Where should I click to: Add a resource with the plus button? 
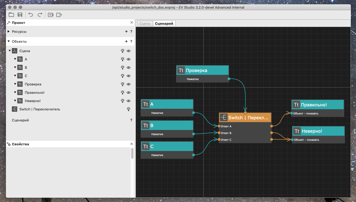(x=126, y=31)
